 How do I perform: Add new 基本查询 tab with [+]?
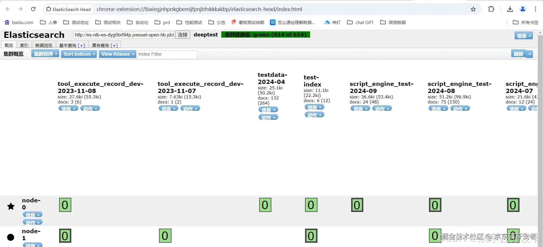coord(81,45)
